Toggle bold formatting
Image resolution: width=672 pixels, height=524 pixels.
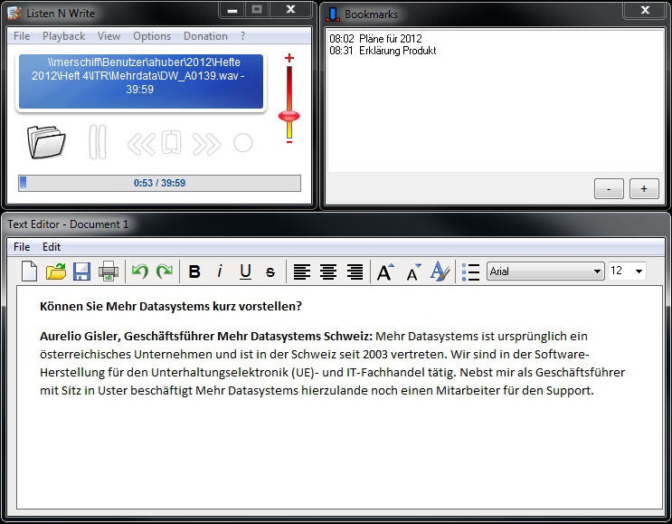(x=194, y=272)
